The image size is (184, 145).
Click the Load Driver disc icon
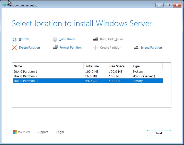point(55,39)
